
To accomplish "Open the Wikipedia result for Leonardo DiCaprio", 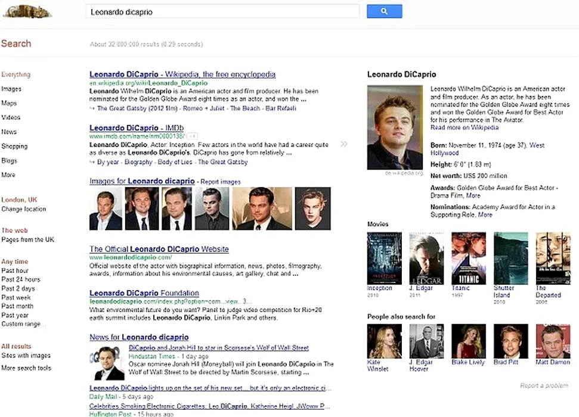I will point(182,74).
